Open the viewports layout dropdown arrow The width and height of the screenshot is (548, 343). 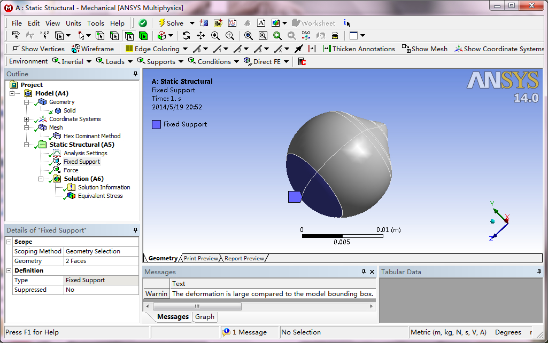click(362, 36)
